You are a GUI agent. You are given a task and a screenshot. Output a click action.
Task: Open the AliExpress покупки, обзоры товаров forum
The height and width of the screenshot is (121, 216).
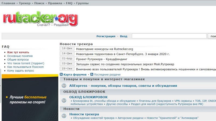click(x=123, y=86)
